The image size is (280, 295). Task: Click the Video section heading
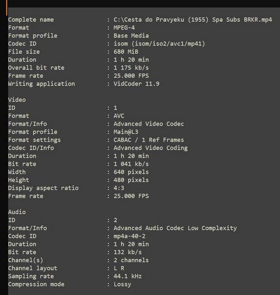tap(17, 100)
